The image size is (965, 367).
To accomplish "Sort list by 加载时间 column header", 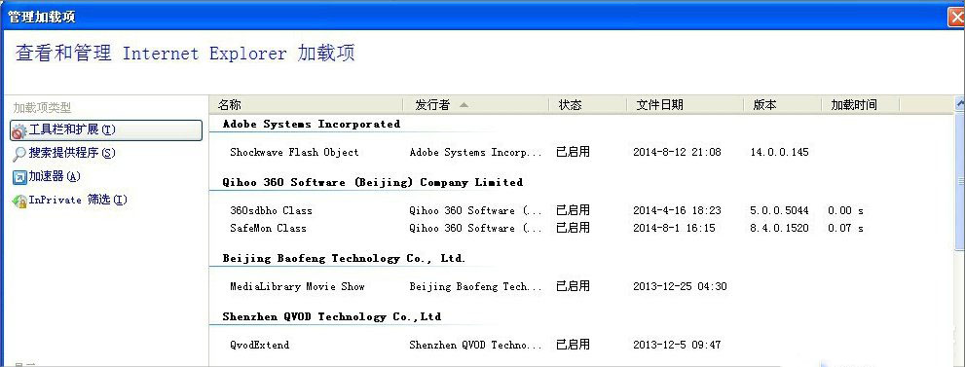I will click(x=861, y=105).
